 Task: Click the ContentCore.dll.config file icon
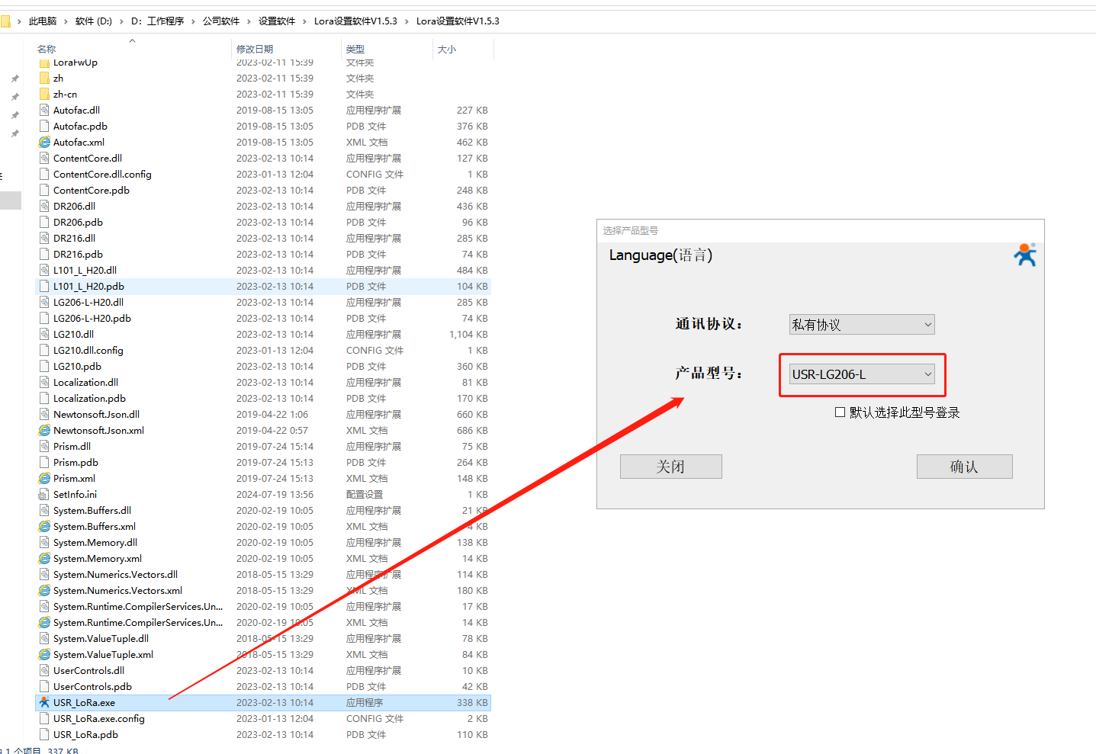[x=44, y=174]
